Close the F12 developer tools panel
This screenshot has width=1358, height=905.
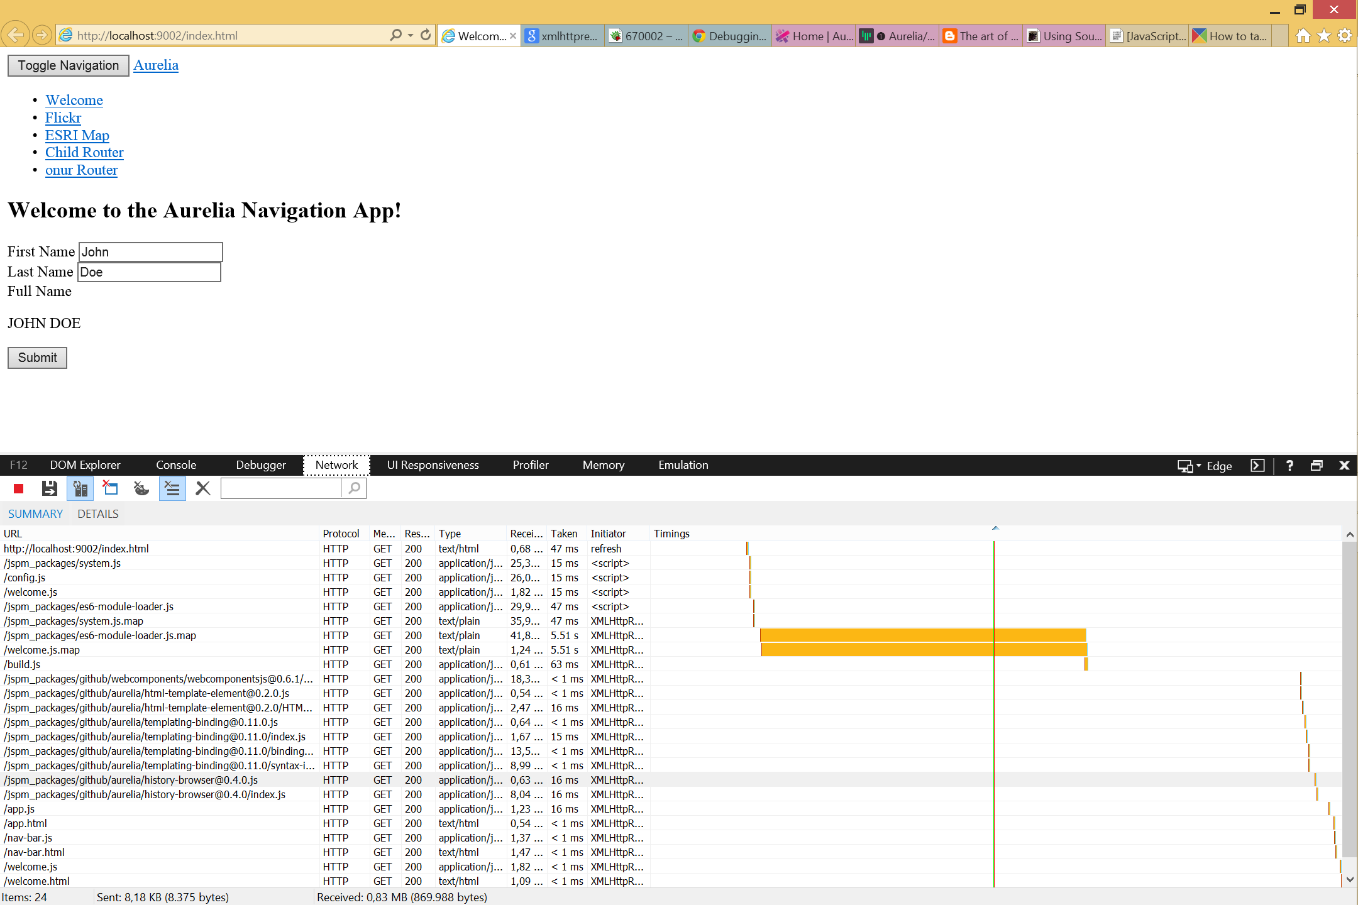(x=1344, y=466)
